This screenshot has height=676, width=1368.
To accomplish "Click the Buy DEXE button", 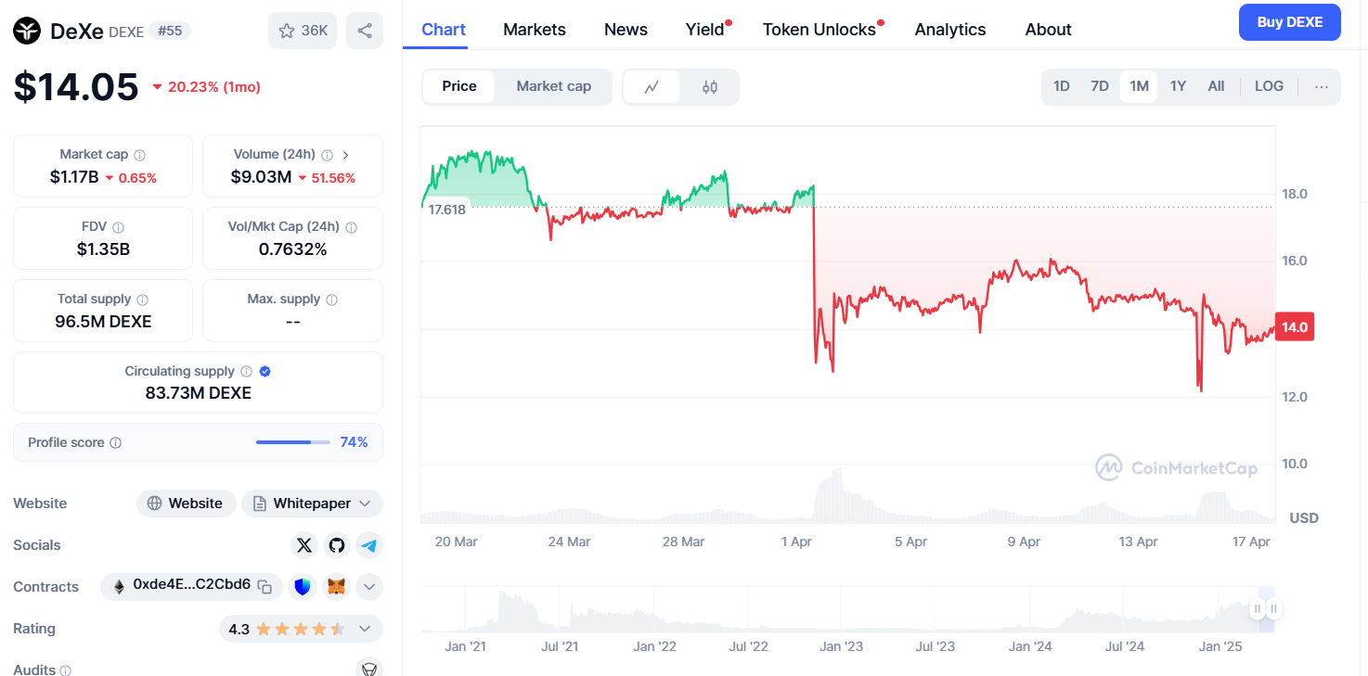I will coord(1289,22).
